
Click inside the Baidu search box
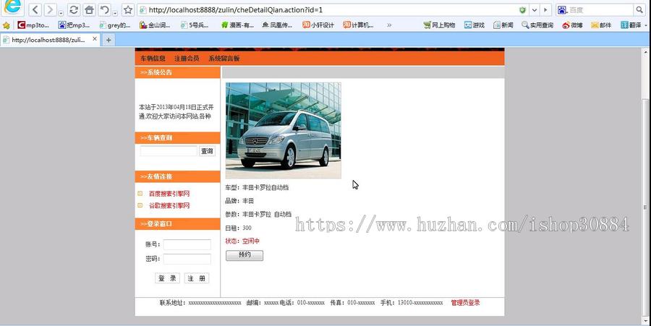[600, 10]
